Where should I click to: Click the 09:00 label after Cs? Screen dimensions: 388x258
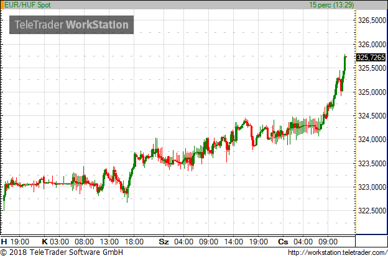pos(328,241)
